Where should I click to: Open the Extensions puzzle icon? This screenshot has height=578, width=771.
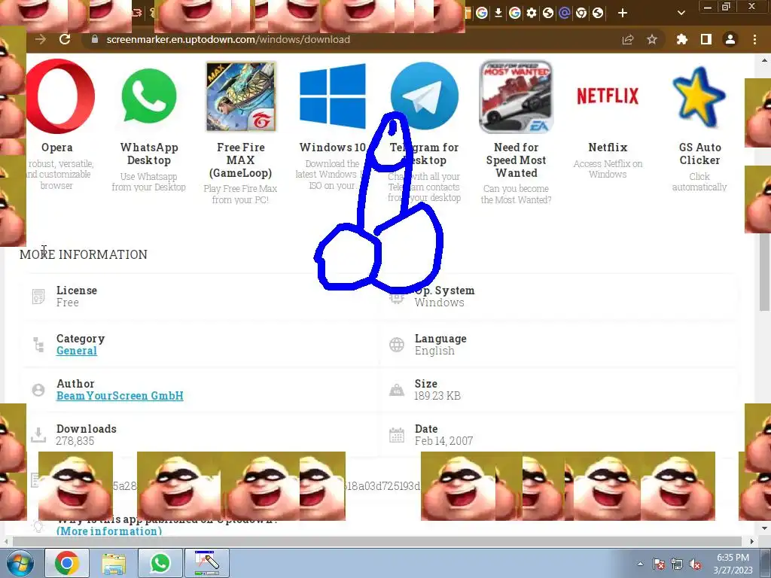click(682, 39)
